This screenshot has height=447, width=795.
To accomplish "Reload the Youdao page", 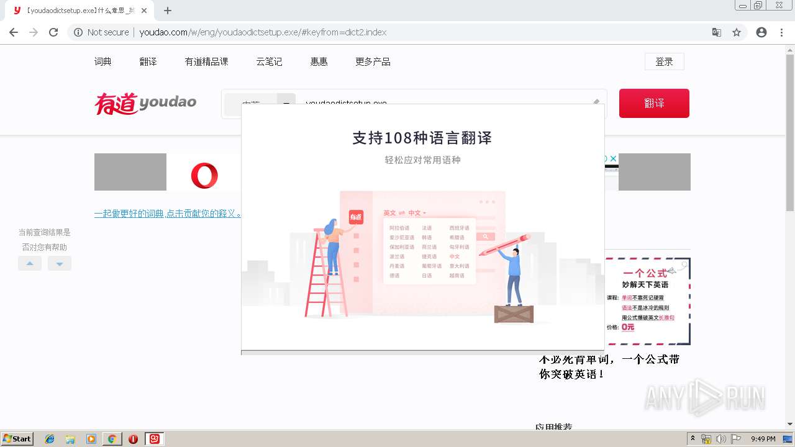I will (53, 32).
